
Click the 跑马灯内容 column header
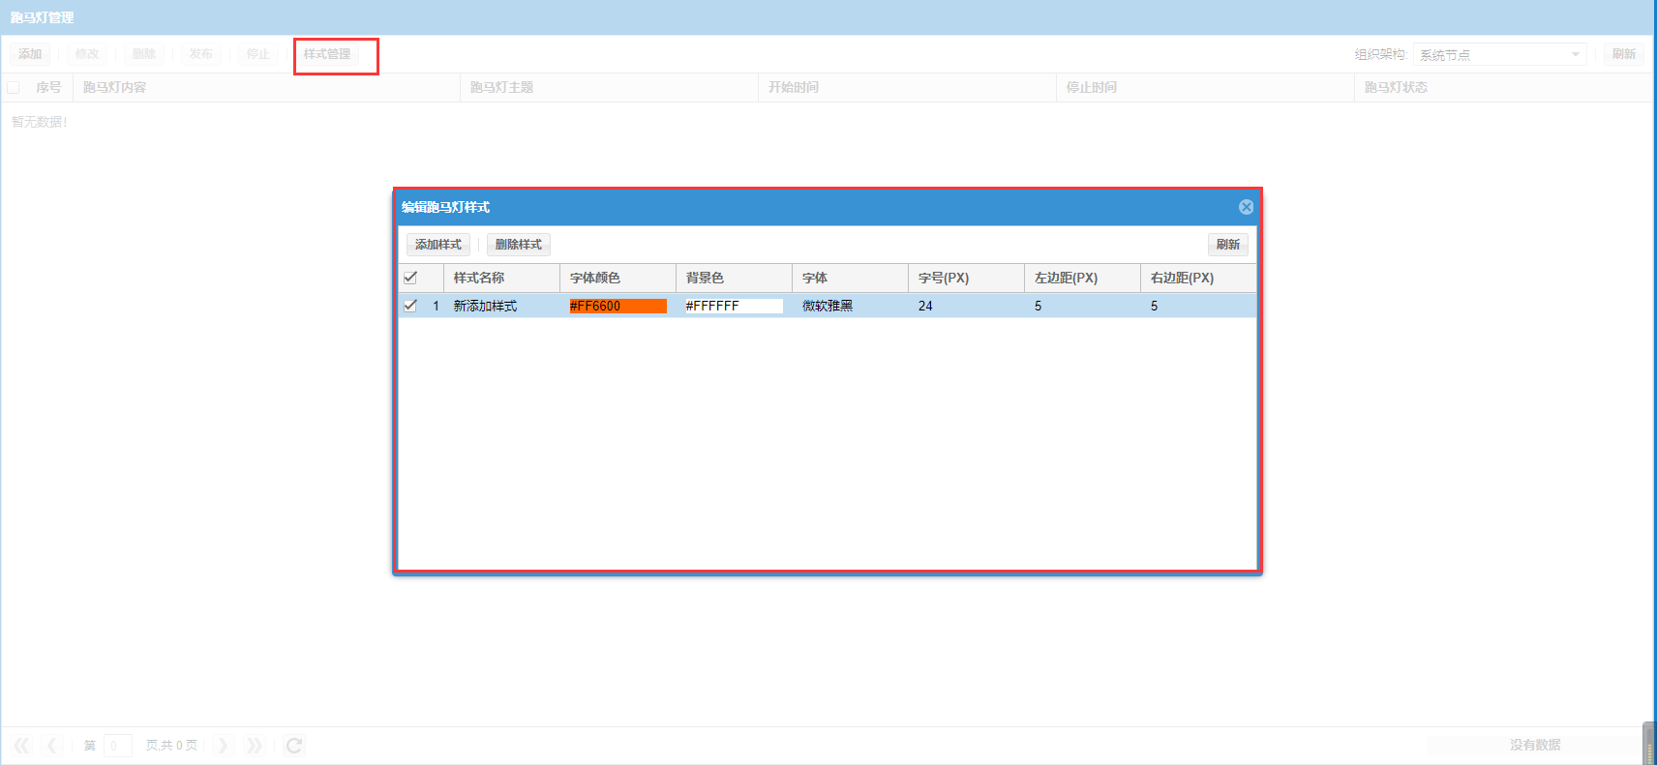pyautogui.click(x=266, y=87)
